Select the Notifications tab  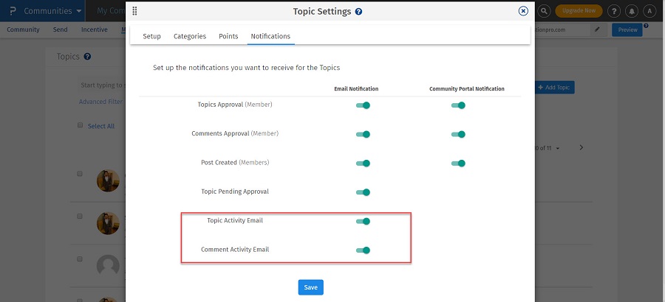[x=270, y=36]
